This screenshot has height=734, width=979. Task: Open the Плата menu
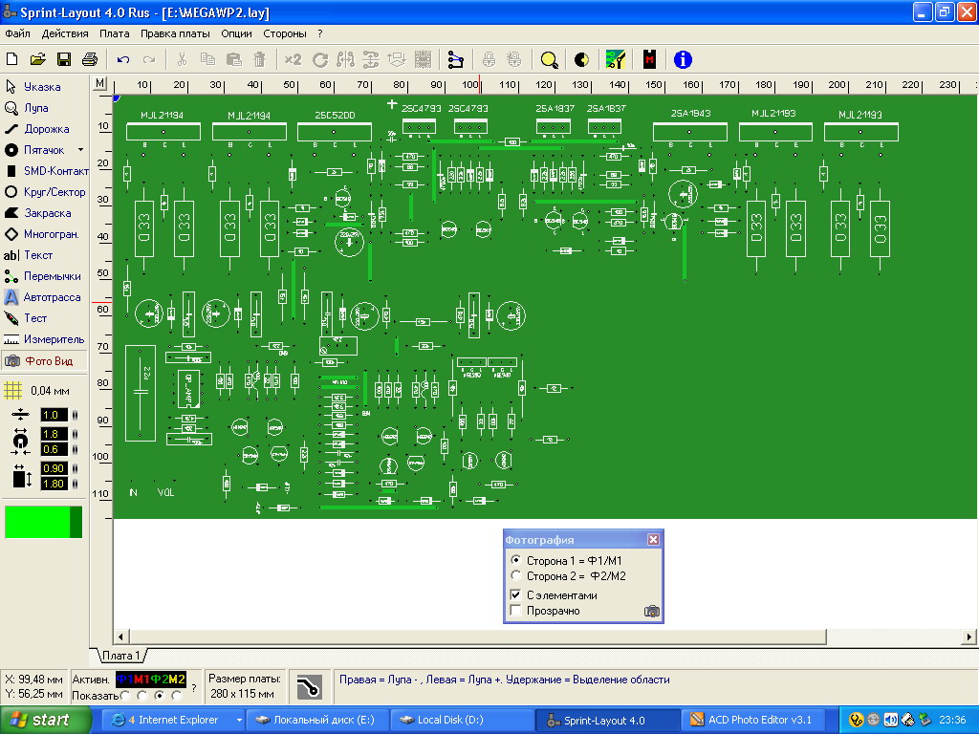tap(115, 33)
